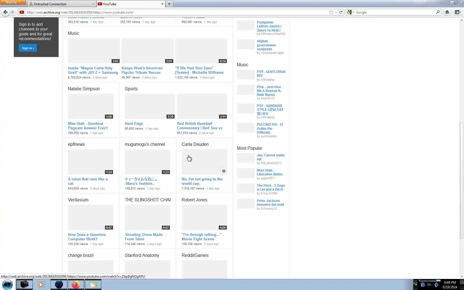
Task: Switch to the Untrusted Connection tab
Action: (x=62, y=4)
